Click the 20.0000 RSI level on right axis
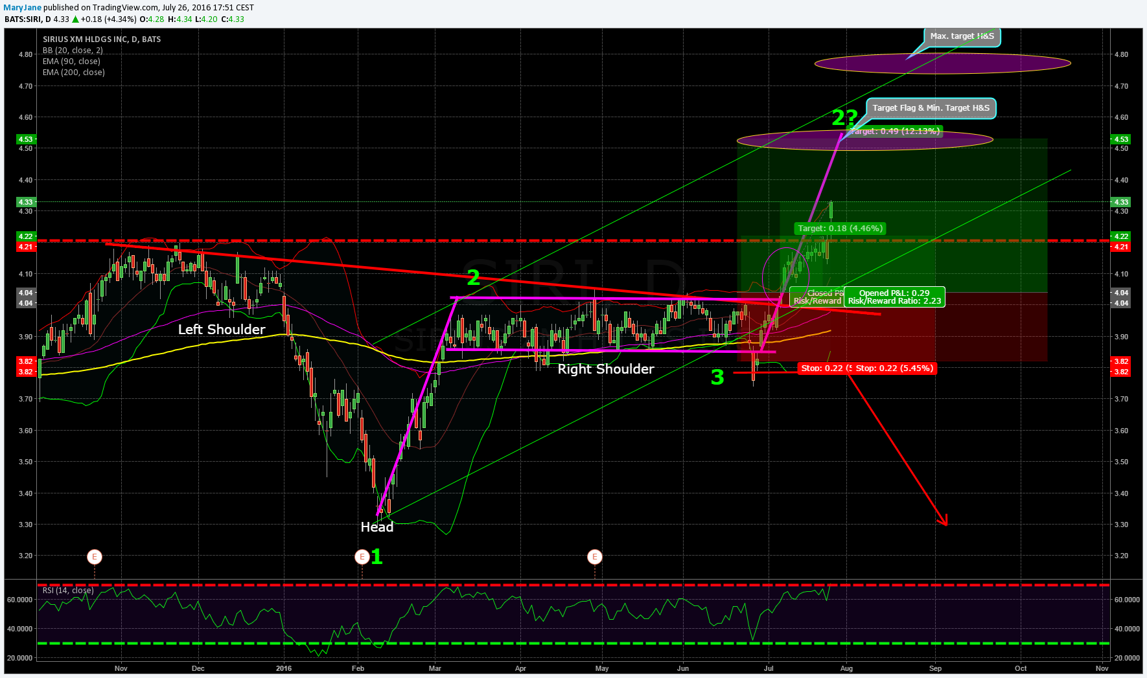Screen dimensions: 1147x678 (x=1127, y=658)
